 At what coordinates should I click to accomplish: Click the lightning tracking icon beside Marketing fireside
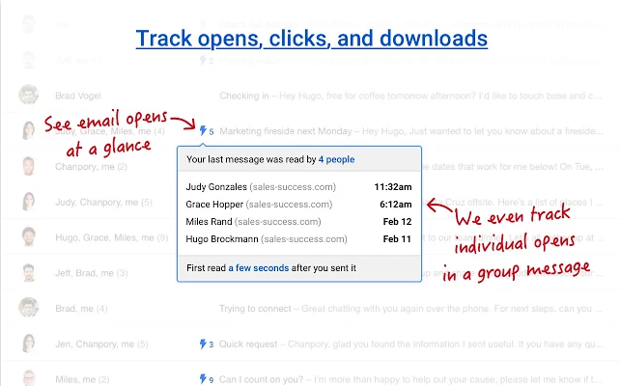[203, 130]
